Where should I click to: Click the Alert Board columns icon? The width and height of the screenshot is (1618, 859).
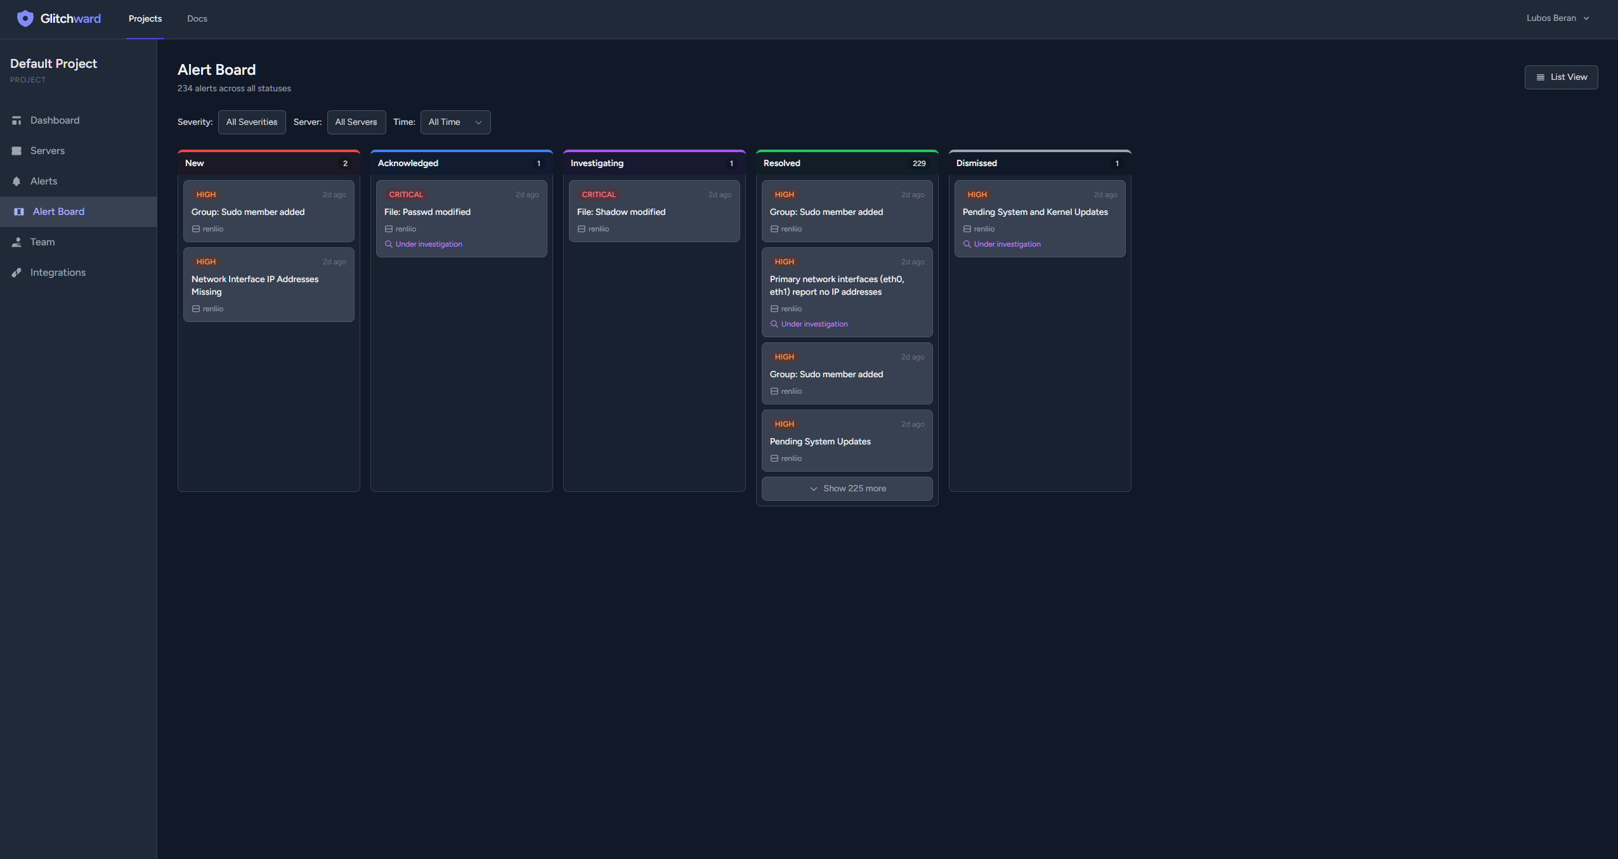(19, 212)
